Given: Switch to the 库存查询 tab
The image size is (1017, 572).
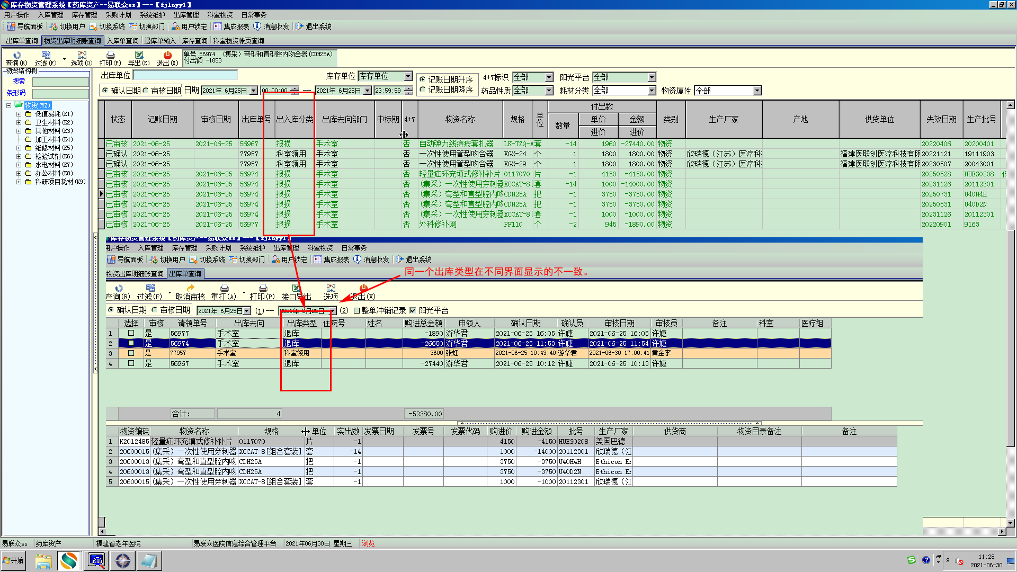Looking at the screenshot, I should (x=194, y=41).
